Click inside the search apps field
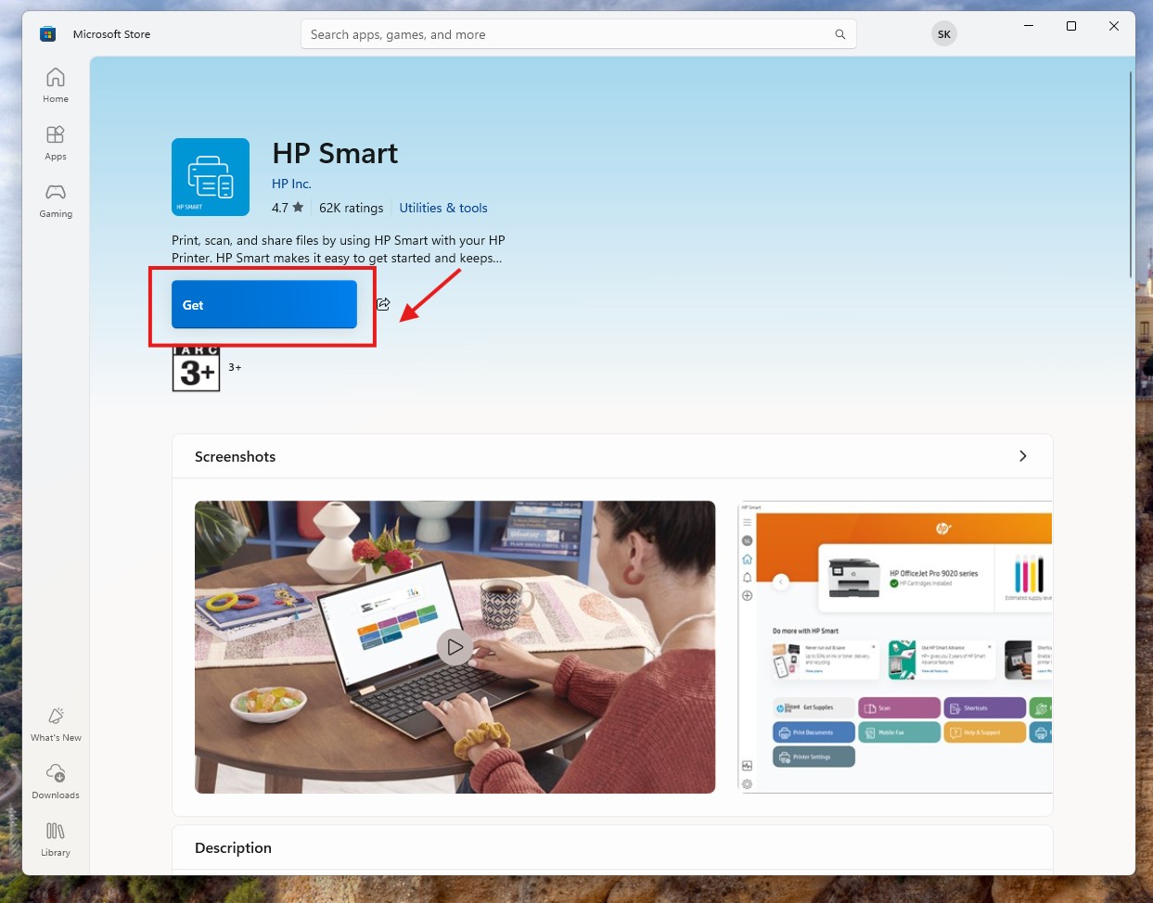The image size is (1153, 903). tap(566, 34)
